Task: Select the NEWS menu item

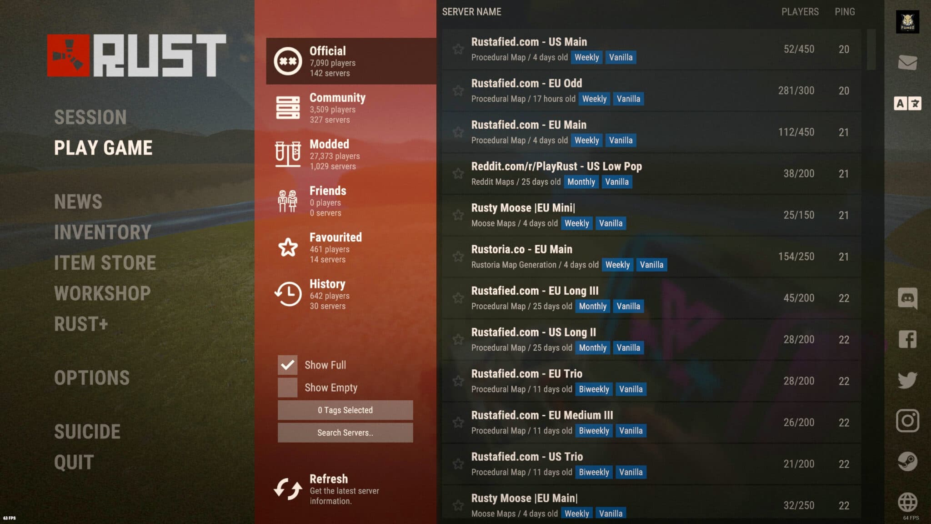Action: pyautogui.click(x=77, y=201)
